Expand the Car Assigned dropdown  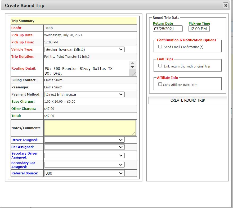point(84,147)
